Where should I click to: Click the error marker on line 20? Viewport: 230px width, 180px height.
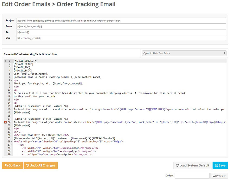(5, 122)
